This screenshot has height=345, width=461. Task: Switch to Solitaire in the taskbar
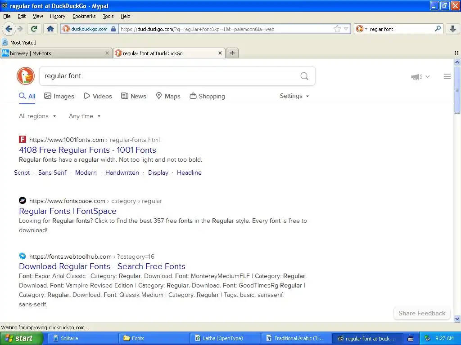(83, 338)
